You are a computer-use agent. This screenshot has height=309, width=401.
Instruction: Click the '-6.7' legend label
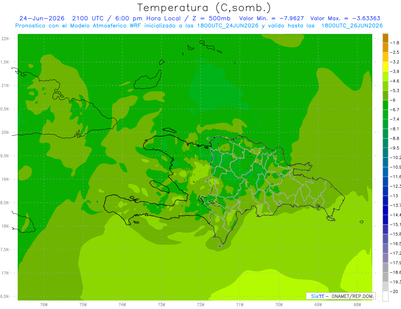[395, 110]
